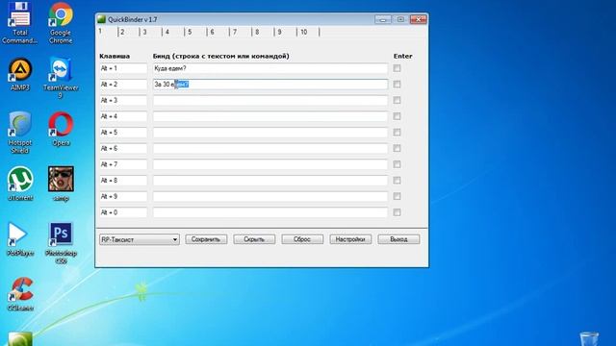
Task: Click the Скрыть button
Action: [x=254, y=239]
